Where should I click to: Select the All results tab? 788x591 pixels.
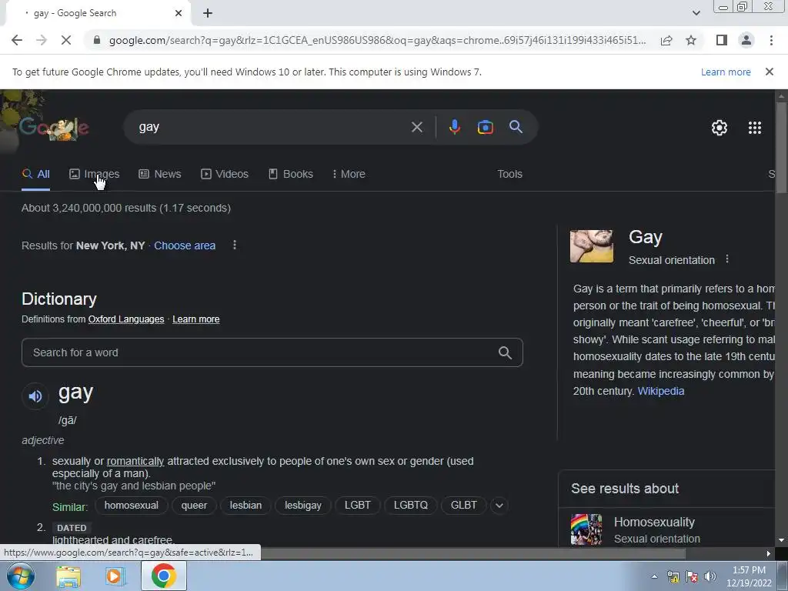point(35,174)
